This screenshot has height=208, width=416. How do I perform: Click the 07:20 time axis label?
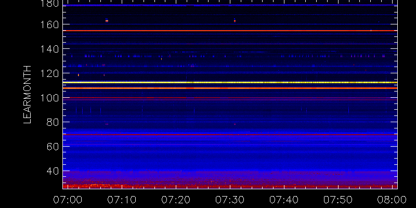pyautogui.click(x=176, y=200)
